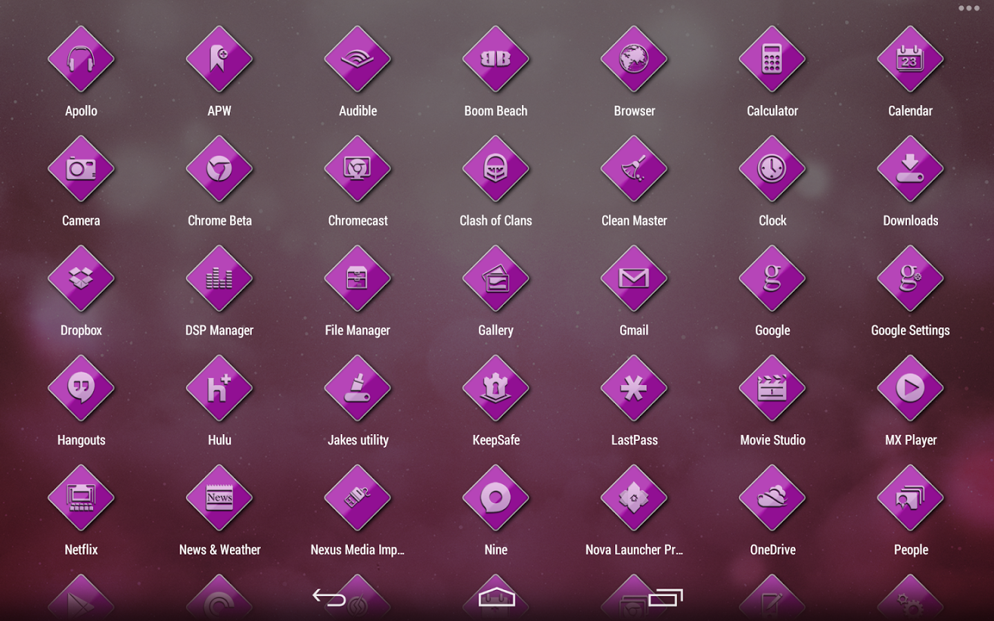Open the KeepSafe app icon
The height and width of the screenshot is (621, 994).
click(496, 388)
